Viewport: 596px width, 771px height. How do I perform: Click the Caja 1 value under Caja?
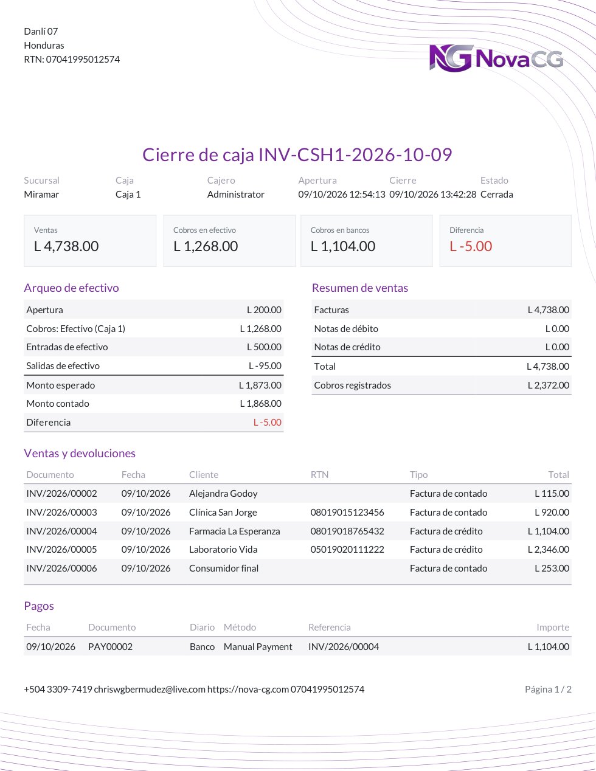(x=128, y=195)
